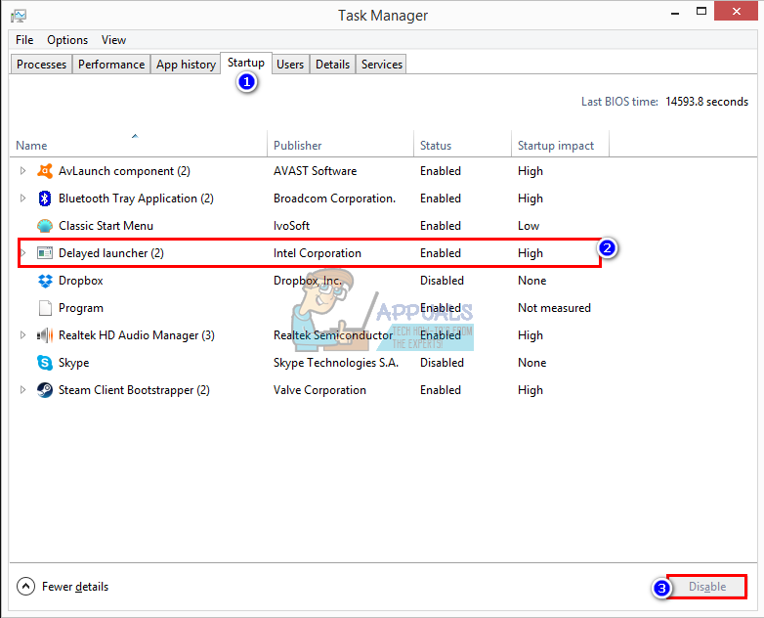Click the Bluetooth Tray Application icon
Image resolution: width=764 pixels, height=618 pixels.
(x=45, y=199)
